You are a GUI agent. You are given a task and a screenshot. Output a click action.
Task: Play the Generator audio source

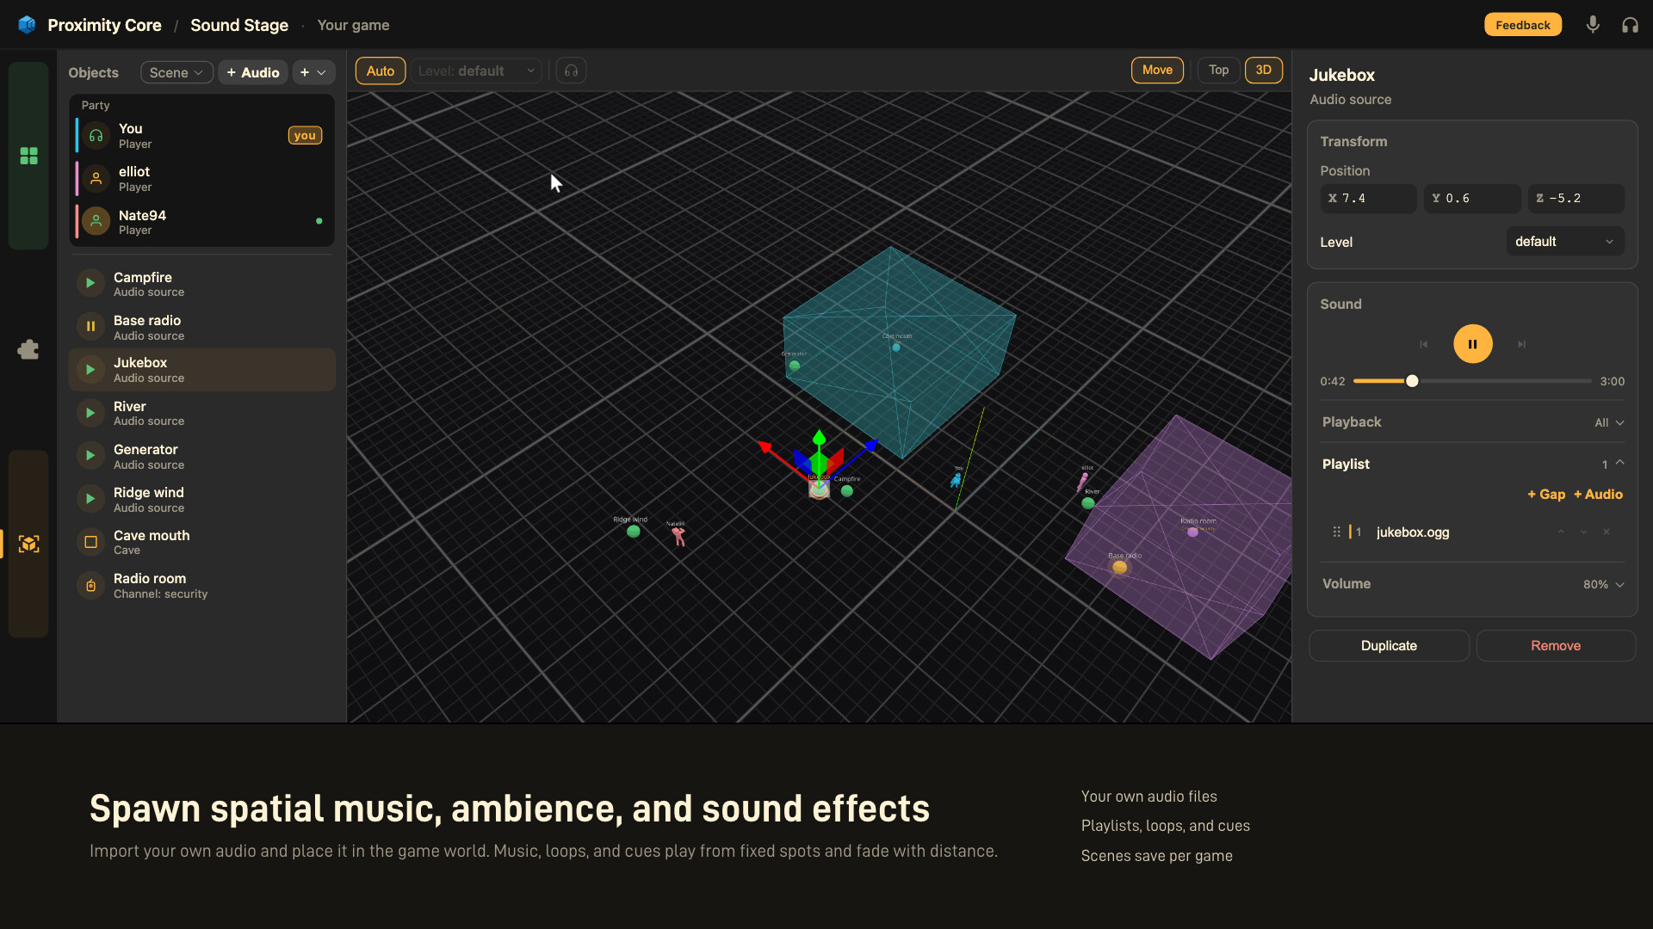tap(90, 456)
